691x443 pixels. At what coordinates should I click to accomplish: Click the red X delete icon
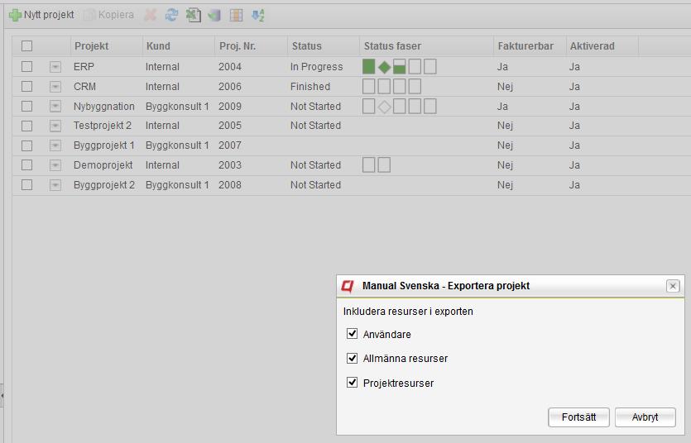click(151, 15)
